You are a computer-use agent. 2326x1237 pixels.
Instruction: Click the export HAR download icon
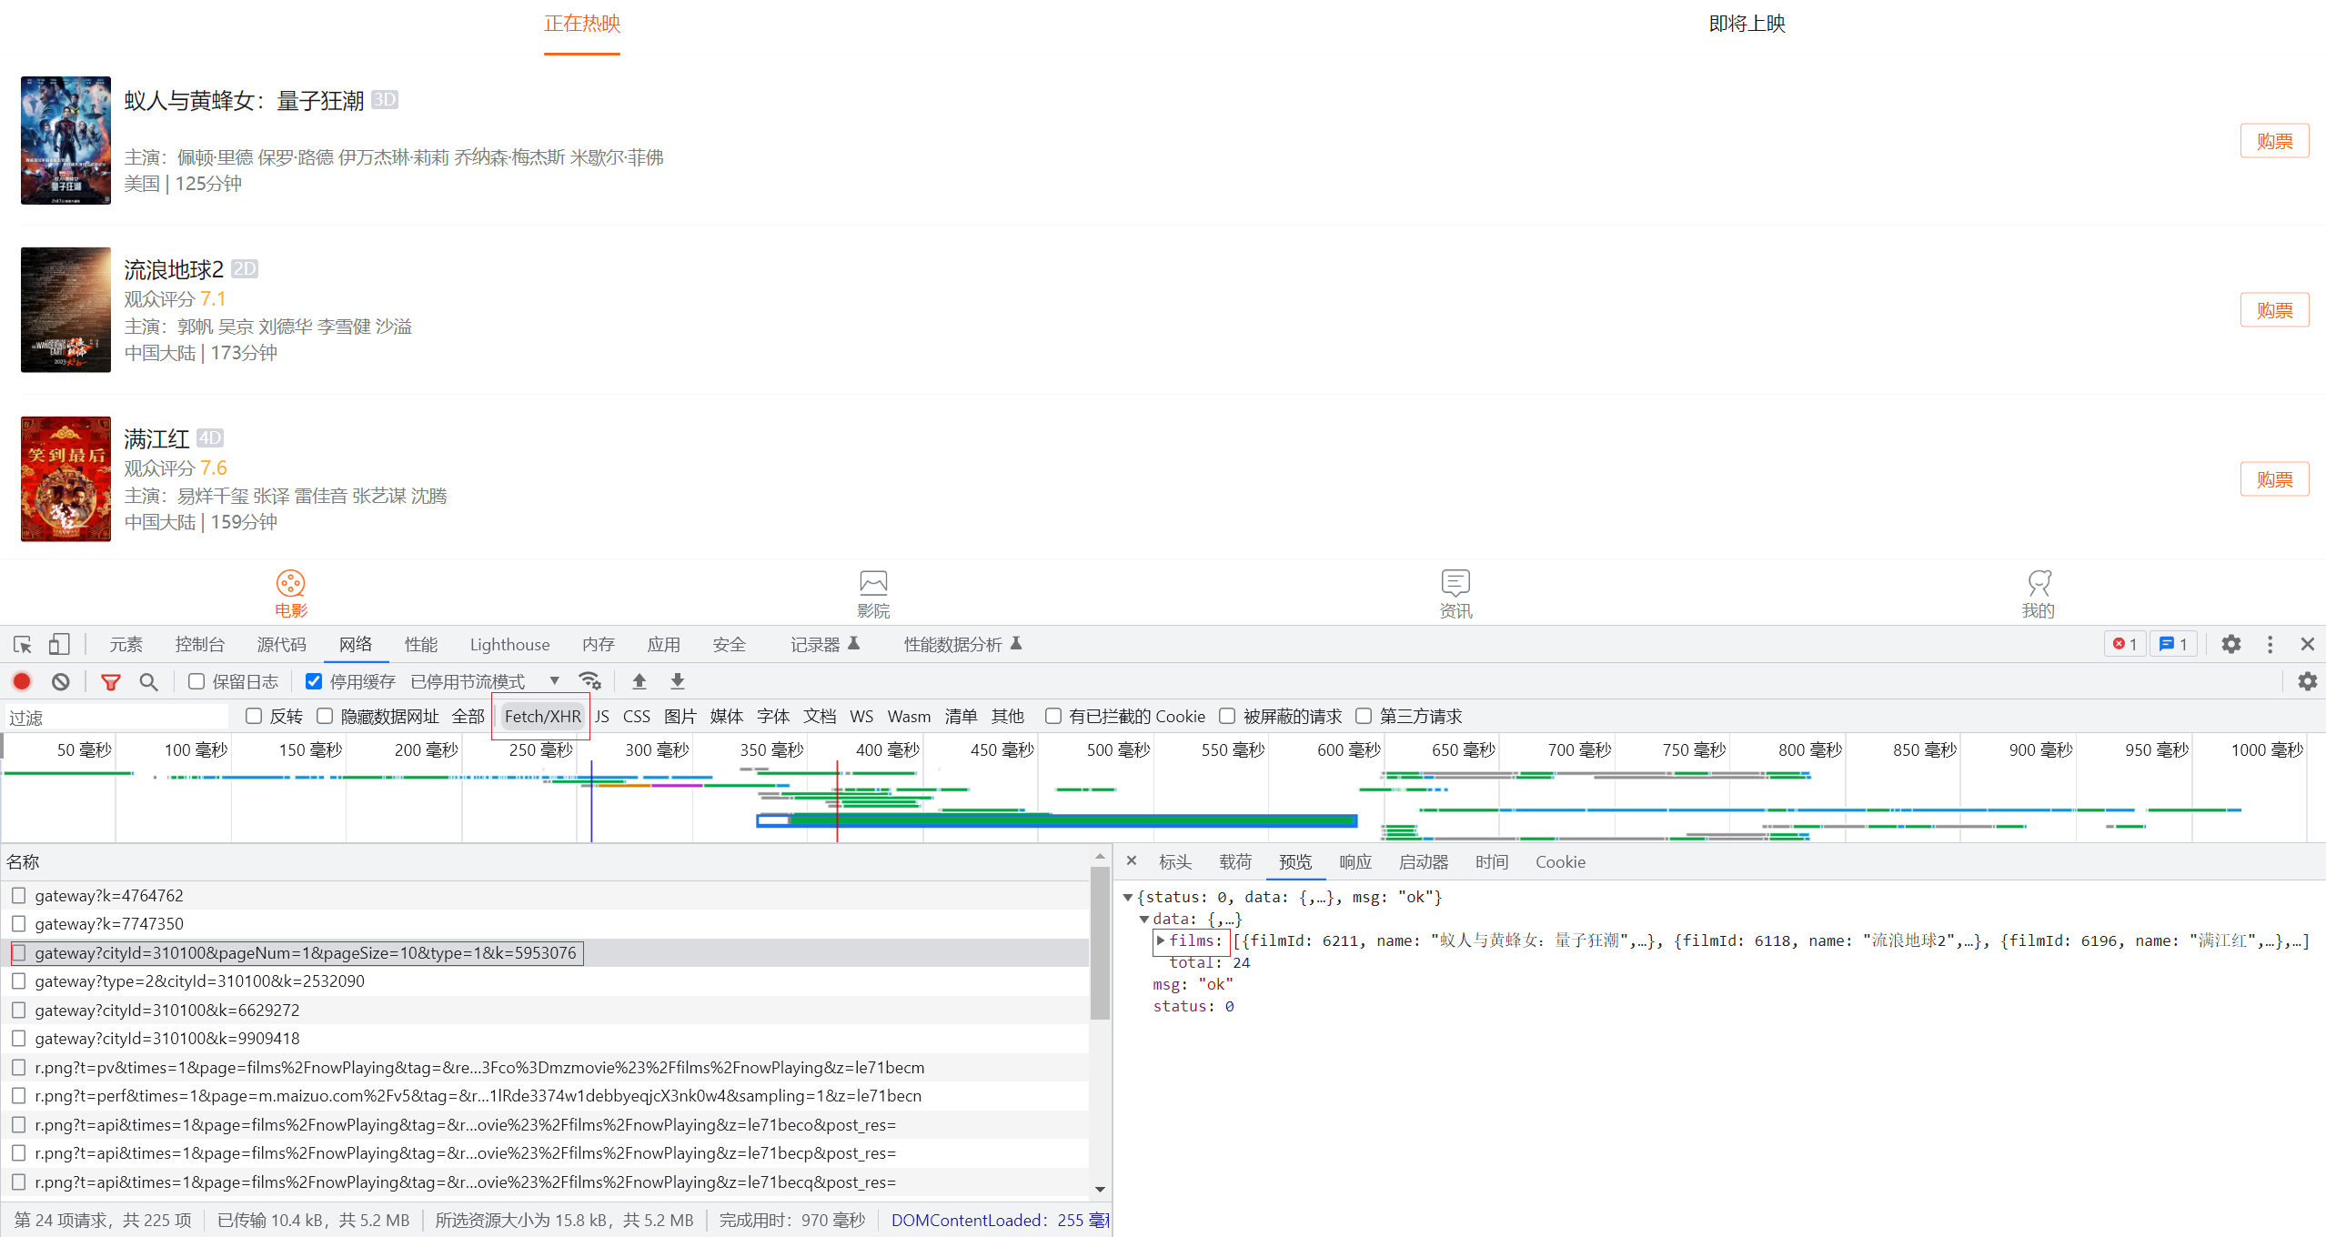tap(678, 681)
